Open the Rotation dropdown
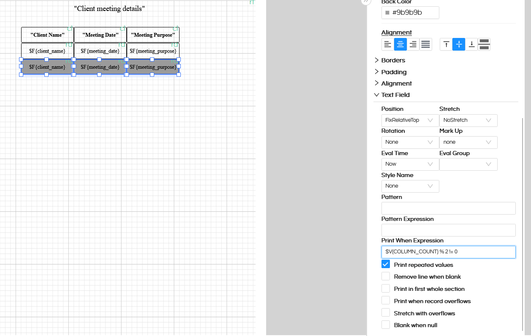The height and width of the screenshot is (336, 531). (x=409, y=142)
